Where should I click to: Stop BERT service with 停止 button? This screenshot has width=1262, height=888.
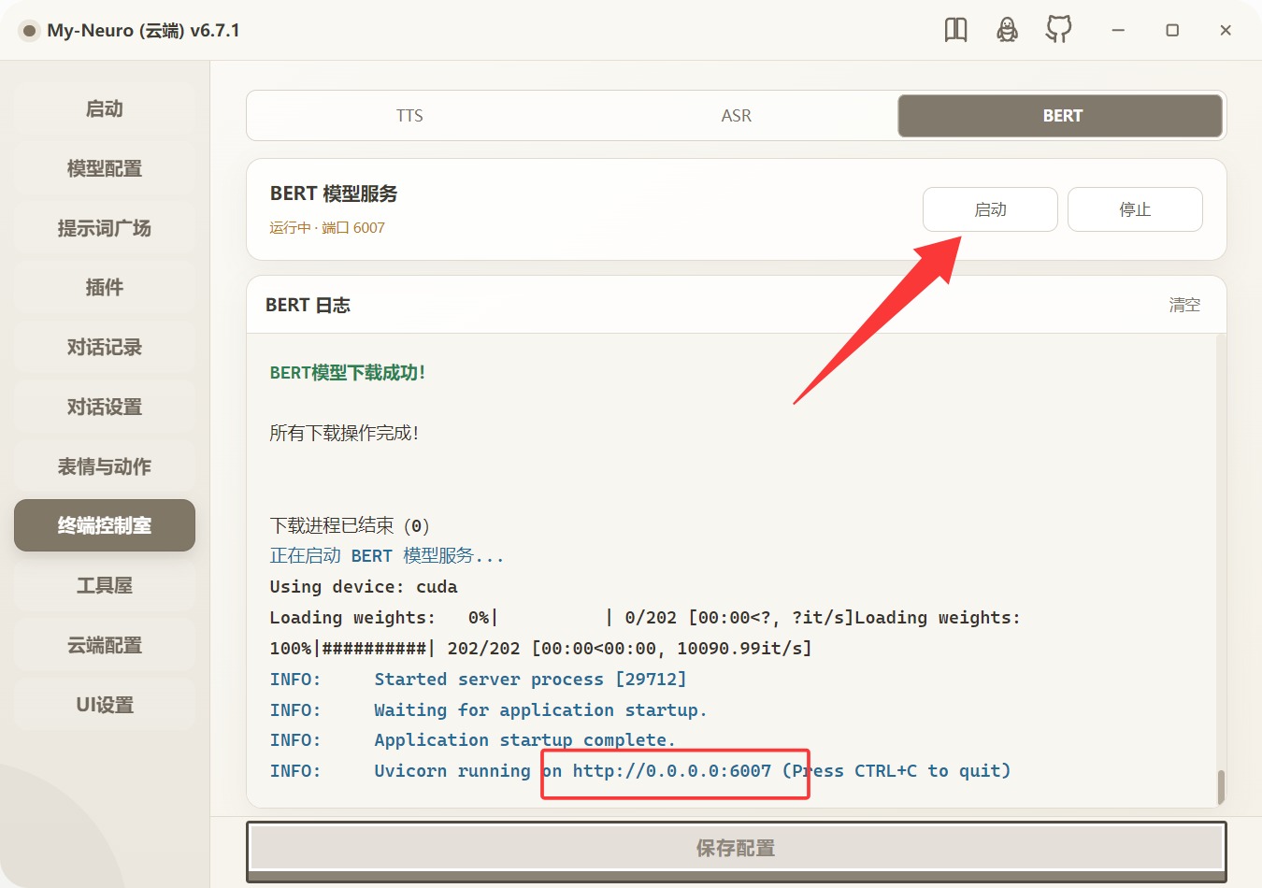click(x=1135, y=209)
